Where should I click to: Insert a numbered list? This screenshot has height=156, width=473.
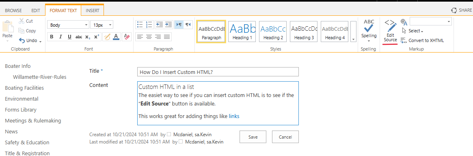[149, 25]
